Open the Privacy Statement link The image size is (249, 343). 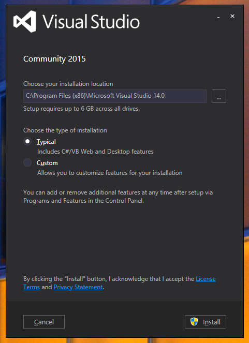[x=78, y=287]
